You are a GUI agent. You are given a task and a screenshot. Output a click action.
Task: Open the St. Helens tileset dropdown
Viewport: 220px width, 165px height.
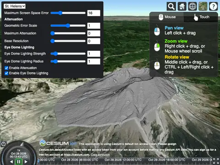[15, 6]
